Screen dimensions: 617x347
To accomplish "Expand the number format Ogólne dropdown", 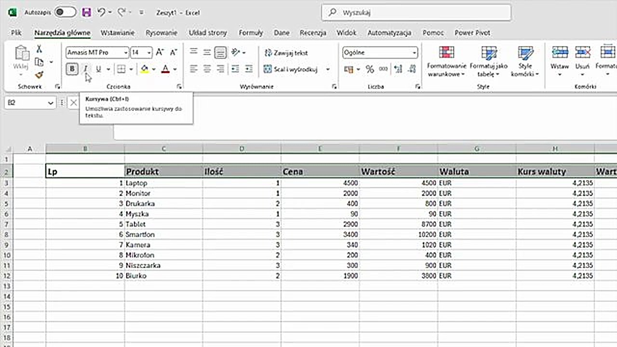I will coord(414,53).
